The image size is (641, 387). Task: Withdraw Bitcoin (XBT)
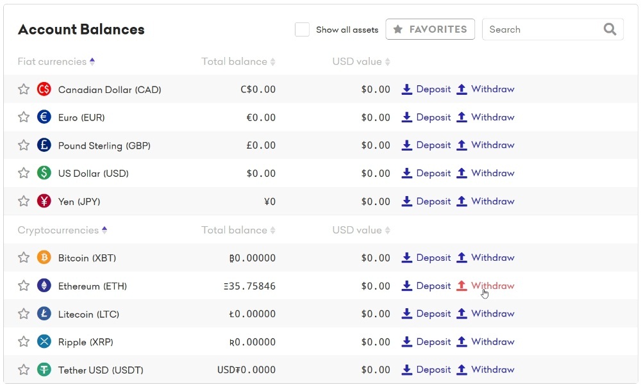point(485,258)
